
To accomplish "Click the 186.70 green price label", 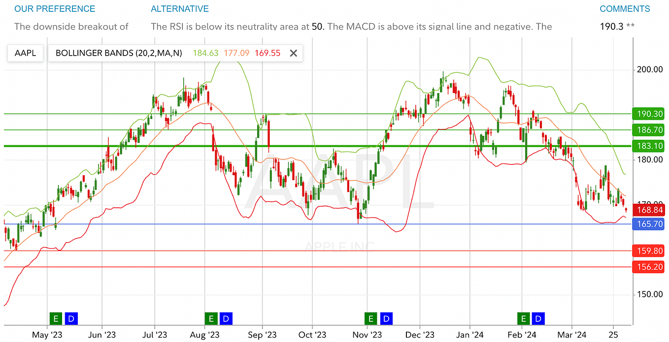I will [x=648, y=130].
